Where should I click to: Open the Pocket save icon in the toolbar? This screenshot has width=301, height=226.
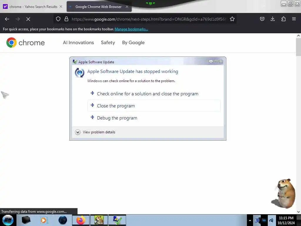pos(262,19)
